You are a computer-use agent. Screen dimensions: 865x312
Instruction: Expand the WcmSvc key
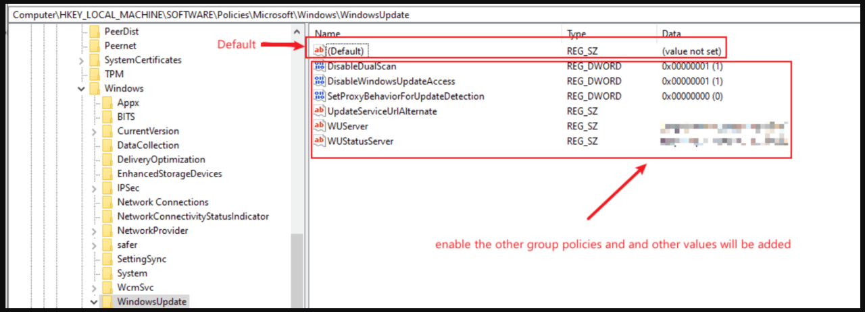(95, 288)
